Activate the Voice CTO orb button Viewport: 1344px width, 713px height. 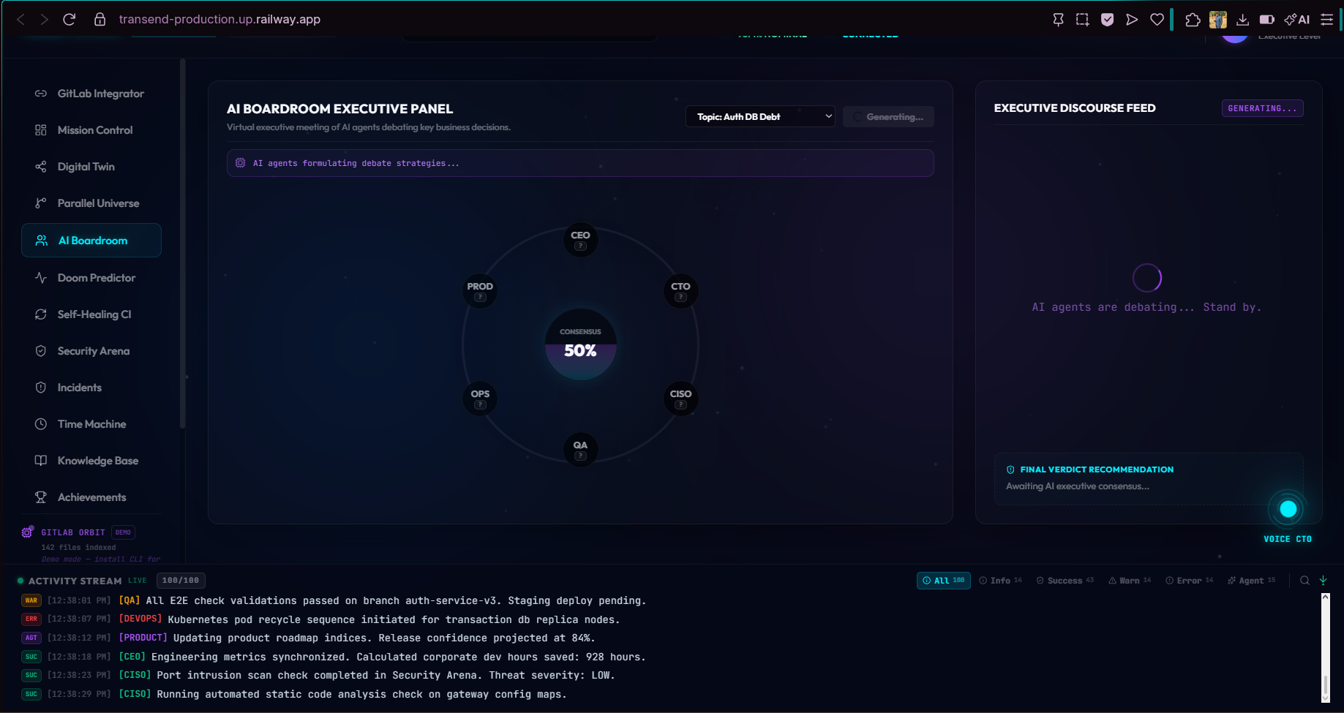[x=1288, y=509]
